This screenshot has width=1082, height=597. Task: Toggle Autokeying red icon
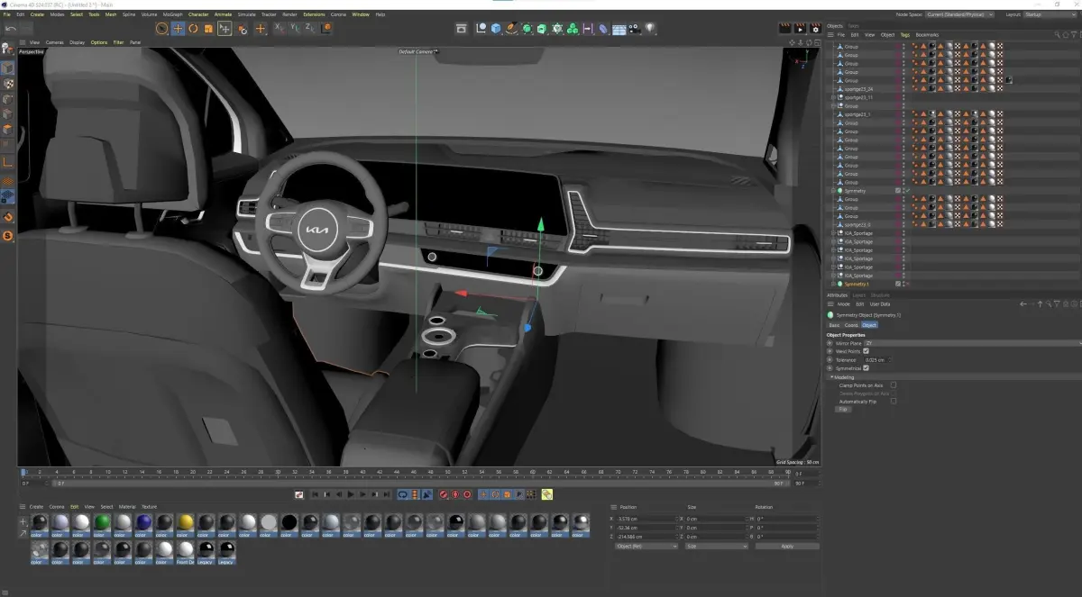point(454,494)
